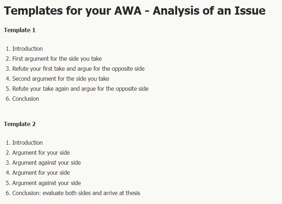The width and height of the screenshot is (282, 204).
Task: Click item 2 'Argument for your side'
Action: tap(41, 153)
